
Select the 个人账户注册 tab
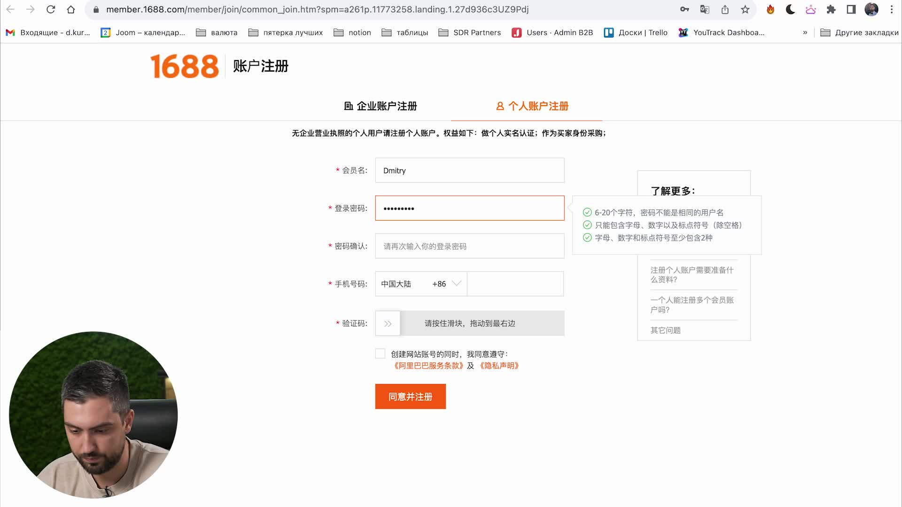(532, 106)
